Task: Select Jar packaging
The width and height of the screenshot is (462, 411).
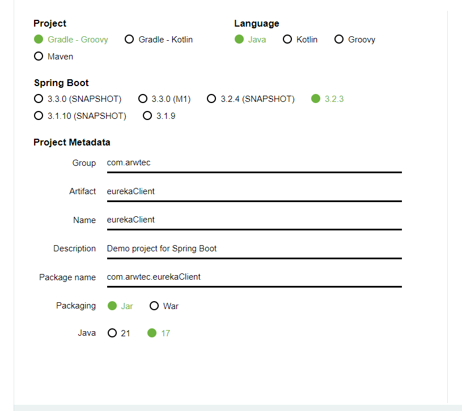Action: pyautogui.click(x=112, y=306)
